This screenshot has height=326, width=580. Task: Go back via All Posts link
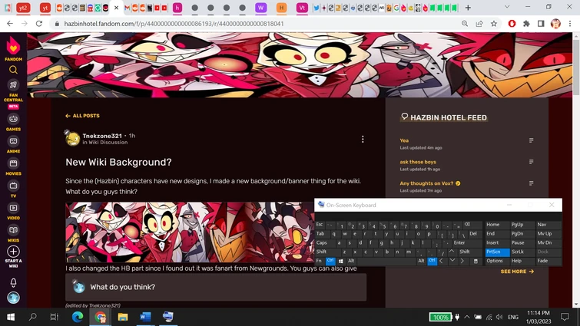82,116
